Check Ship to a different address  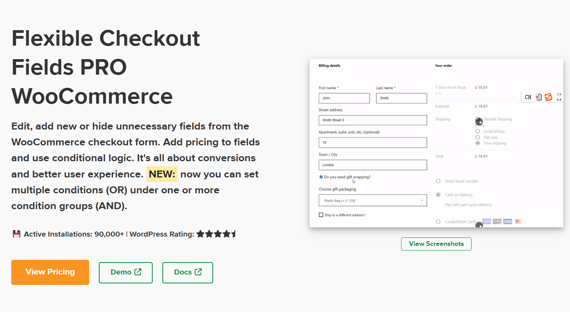pos(321,215)
